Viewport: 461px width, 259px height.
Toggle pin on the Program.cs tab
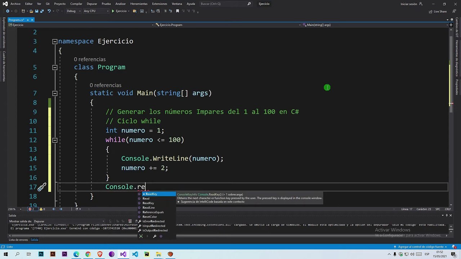click(x=27, y=20)
